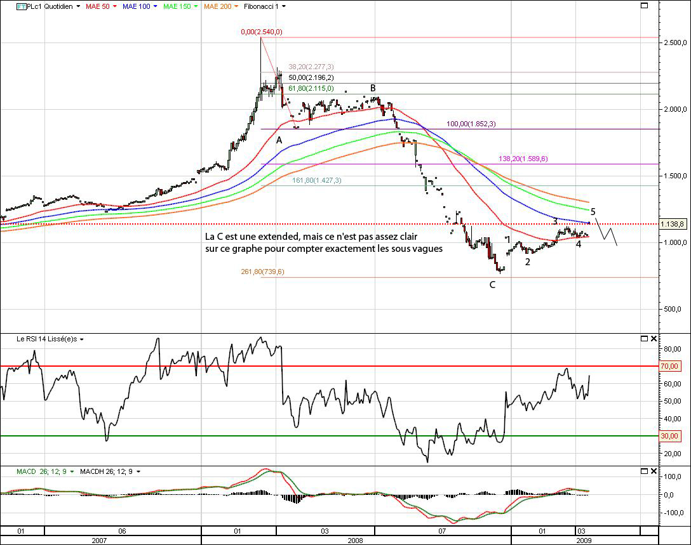Expand the MAE 100 indicator menu

[156, 6]
